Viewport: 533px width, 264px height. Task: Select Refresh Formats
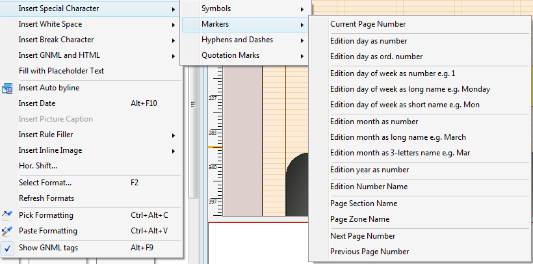click(91, 198)
